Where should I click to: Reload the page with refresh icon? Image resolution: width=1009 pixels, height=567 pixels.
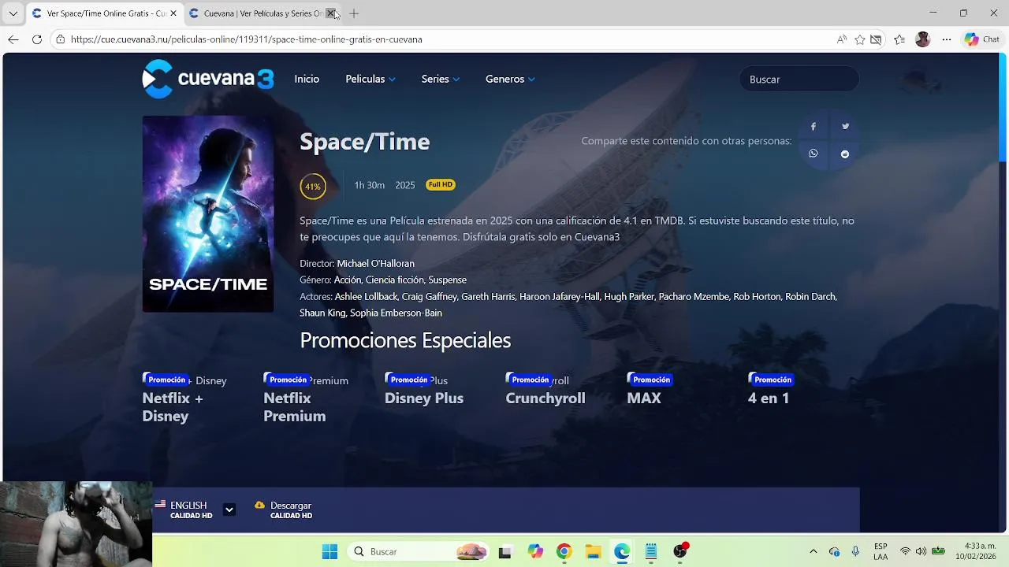click(x=37, y=39)
